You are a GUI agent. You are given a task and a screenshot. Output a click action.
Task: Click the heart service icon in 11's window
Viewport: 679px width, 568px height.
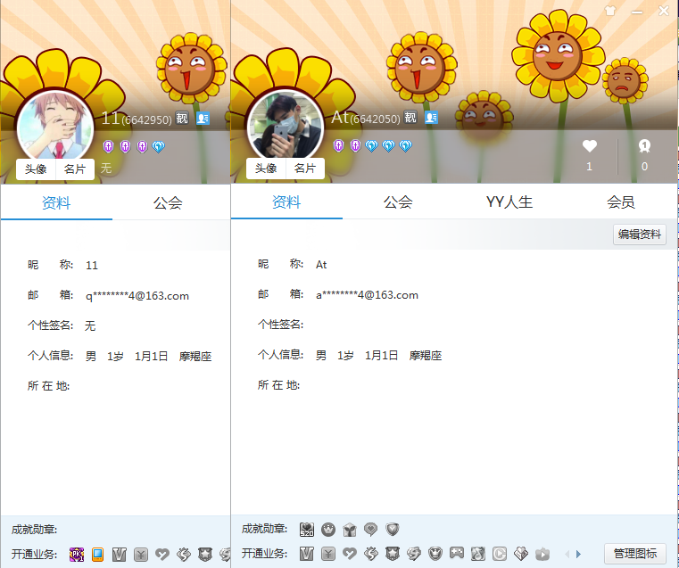[x=162, y=554]
